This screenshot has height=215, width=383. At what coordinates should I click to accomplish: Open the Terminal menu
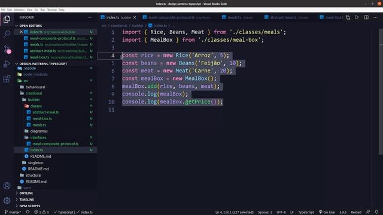coord(52,10)
